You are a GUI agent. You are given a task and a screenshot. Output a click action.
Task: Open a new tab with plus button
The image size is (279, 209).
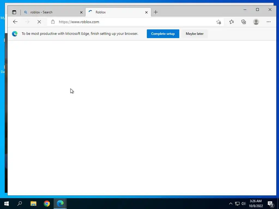click(x=156, y=12)
